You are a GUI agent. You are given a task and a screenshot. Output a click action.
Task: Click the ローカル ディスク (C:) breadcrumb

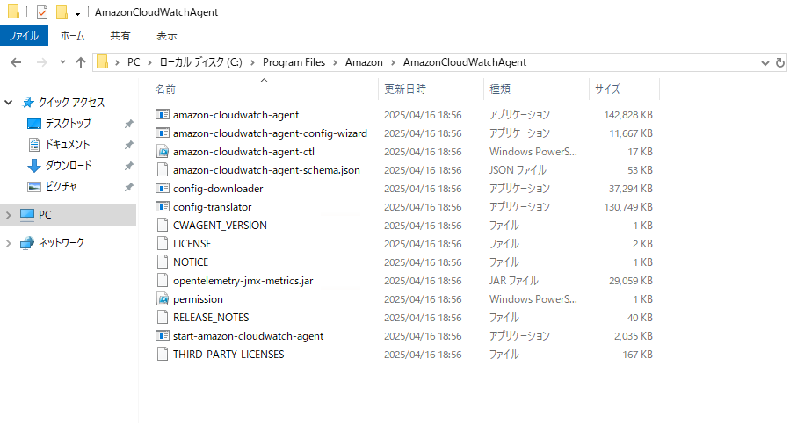coord(201,62)
